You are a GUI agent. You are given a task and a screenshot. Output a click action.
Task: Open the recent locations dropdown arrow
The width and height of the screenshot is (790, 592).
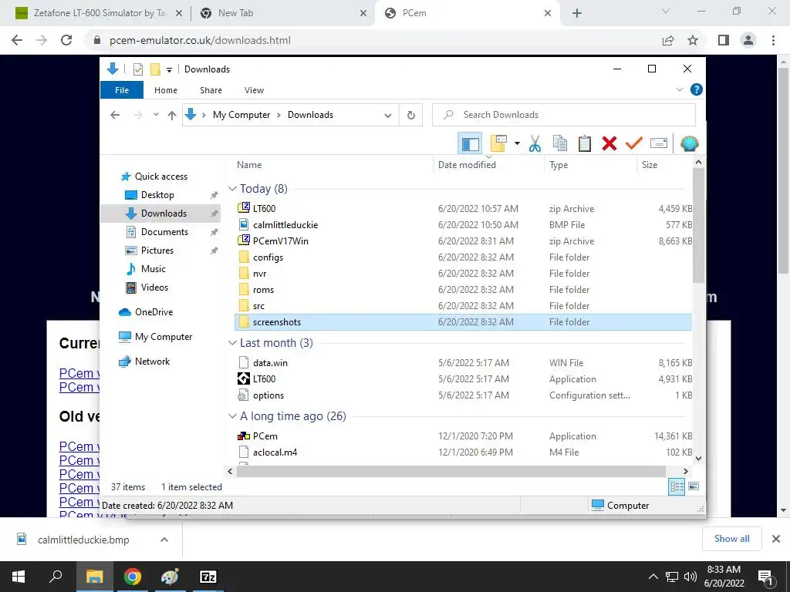156,115
